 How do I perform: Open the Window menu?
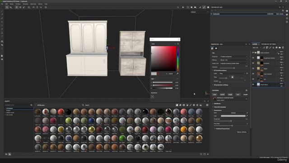18,4
